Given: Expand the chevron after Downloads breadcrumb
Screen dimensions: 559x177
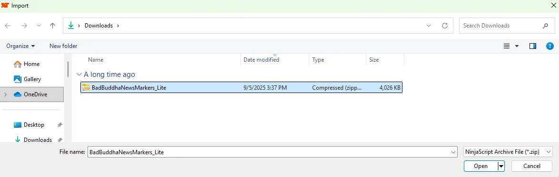Looking at the screenshot, I should click(x=118, y=26).
